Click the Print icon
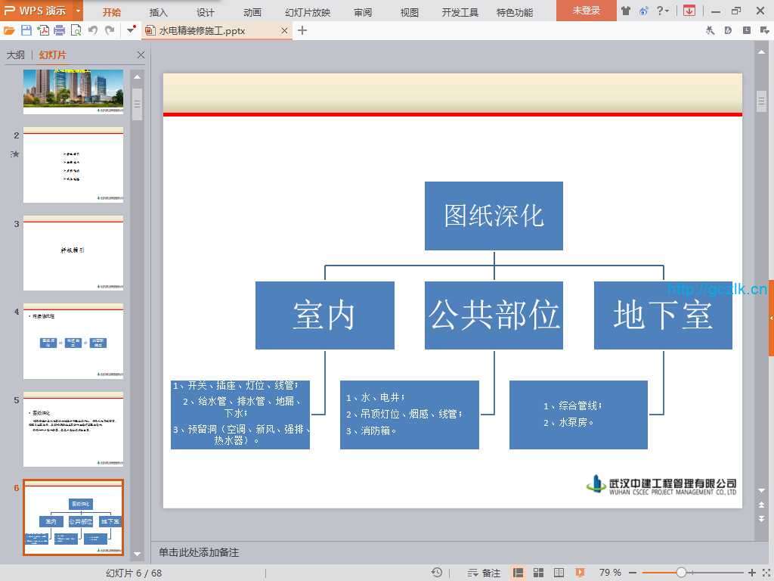The image size is (774, 581). click(x=59, y=30)
